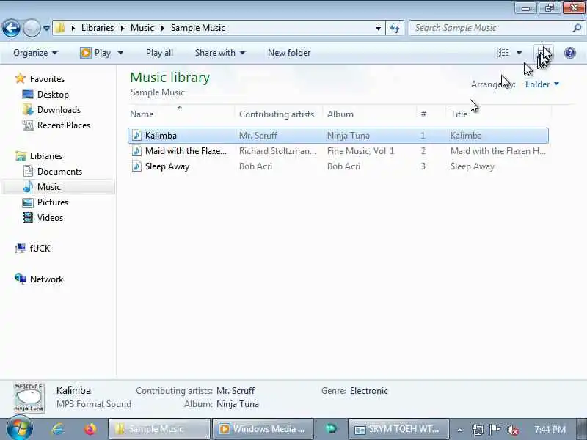Select Sample Music in the address breadcrumb
This screenshot has width=587, height=440.
[x=197, y=28]
